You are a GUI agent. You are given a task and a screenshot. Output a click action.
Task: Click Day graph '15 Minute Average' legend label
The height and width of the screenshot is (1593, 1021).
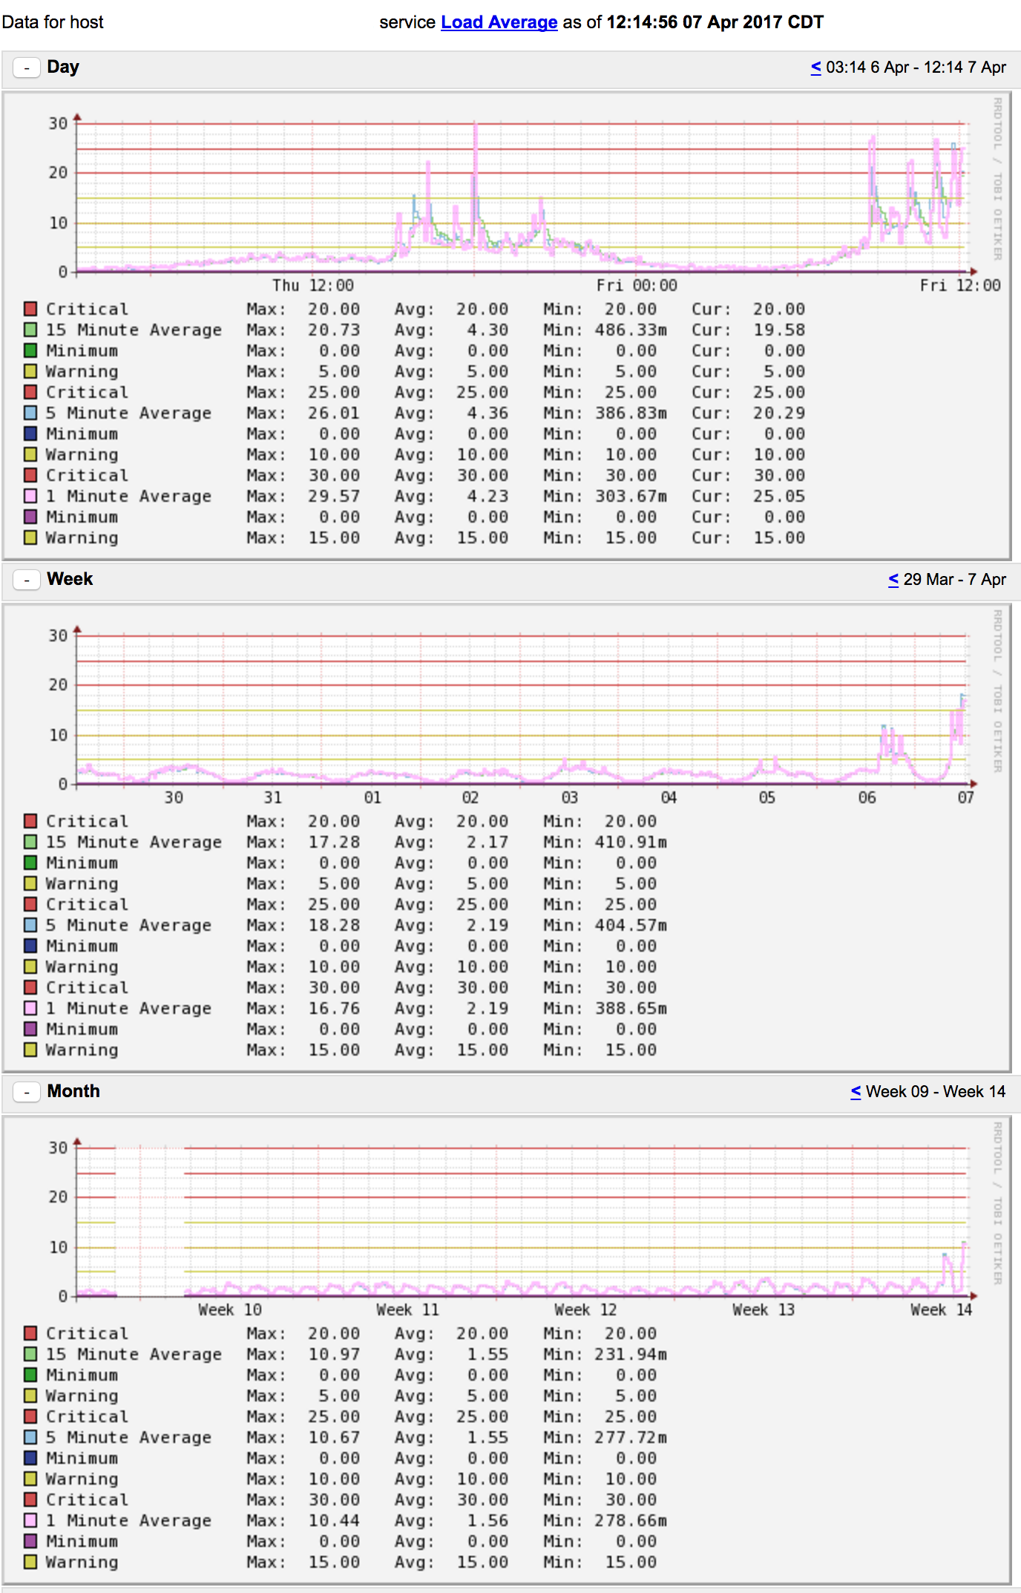134,330
